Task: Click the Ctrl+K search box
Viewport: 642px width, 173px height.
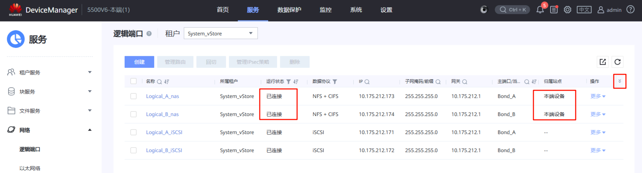Action: click(x=512, y=10)
